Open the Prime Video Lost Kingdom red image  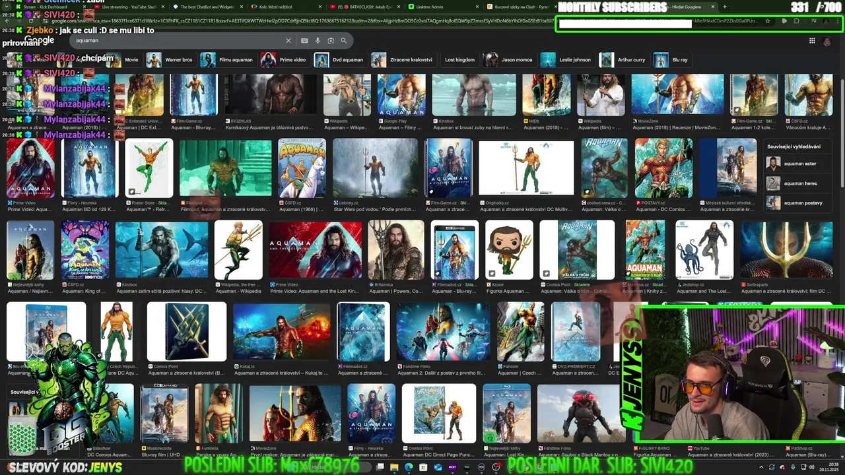(x=316, y=250)
